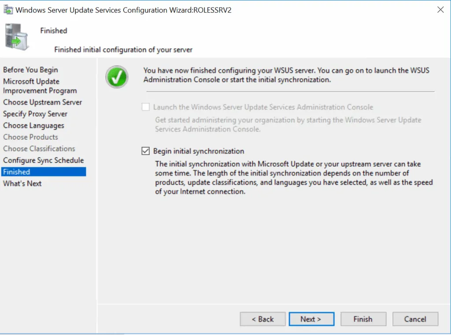Open the What's Next page
Viewport: 451px width, 335px height.
tap(22, 183)
